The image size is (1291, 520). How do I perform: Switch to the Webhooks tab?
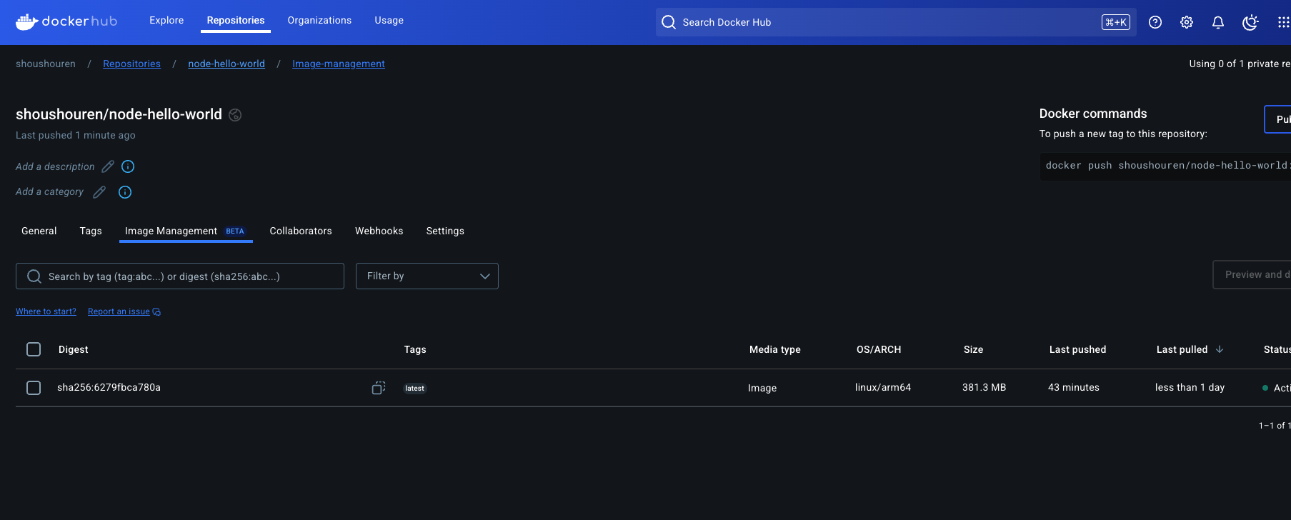click(x=379, y=231)
